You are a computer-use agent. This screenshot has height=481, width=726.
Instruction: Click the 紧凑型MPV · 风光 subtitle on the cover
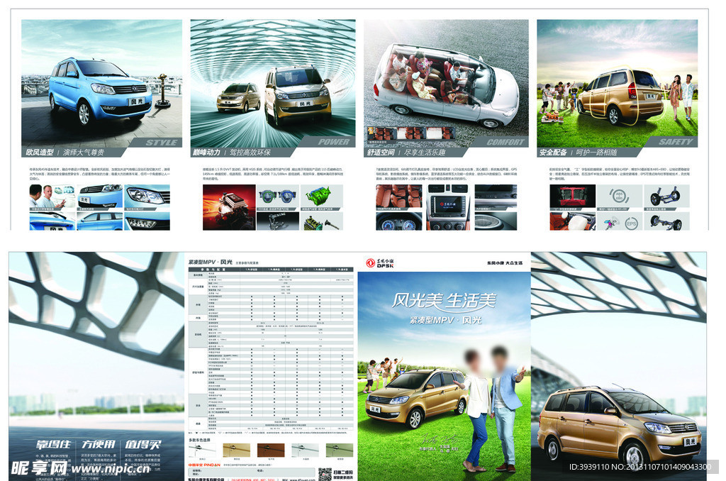445,320
